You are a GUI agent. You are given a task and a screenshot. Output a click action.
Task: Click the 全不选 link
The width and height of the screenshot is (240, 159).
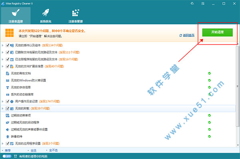53,151
